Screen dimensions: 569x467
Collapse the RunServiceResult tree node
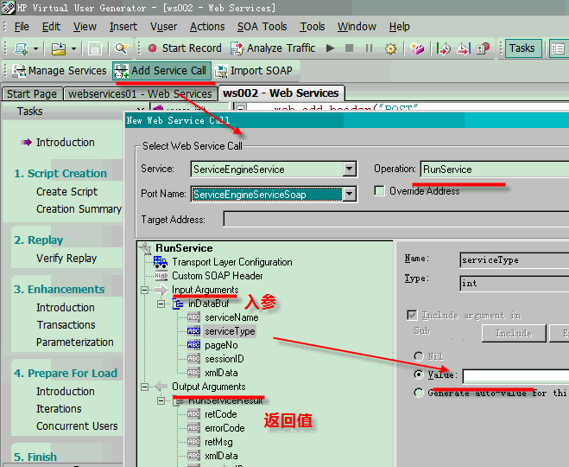[161, 401]
